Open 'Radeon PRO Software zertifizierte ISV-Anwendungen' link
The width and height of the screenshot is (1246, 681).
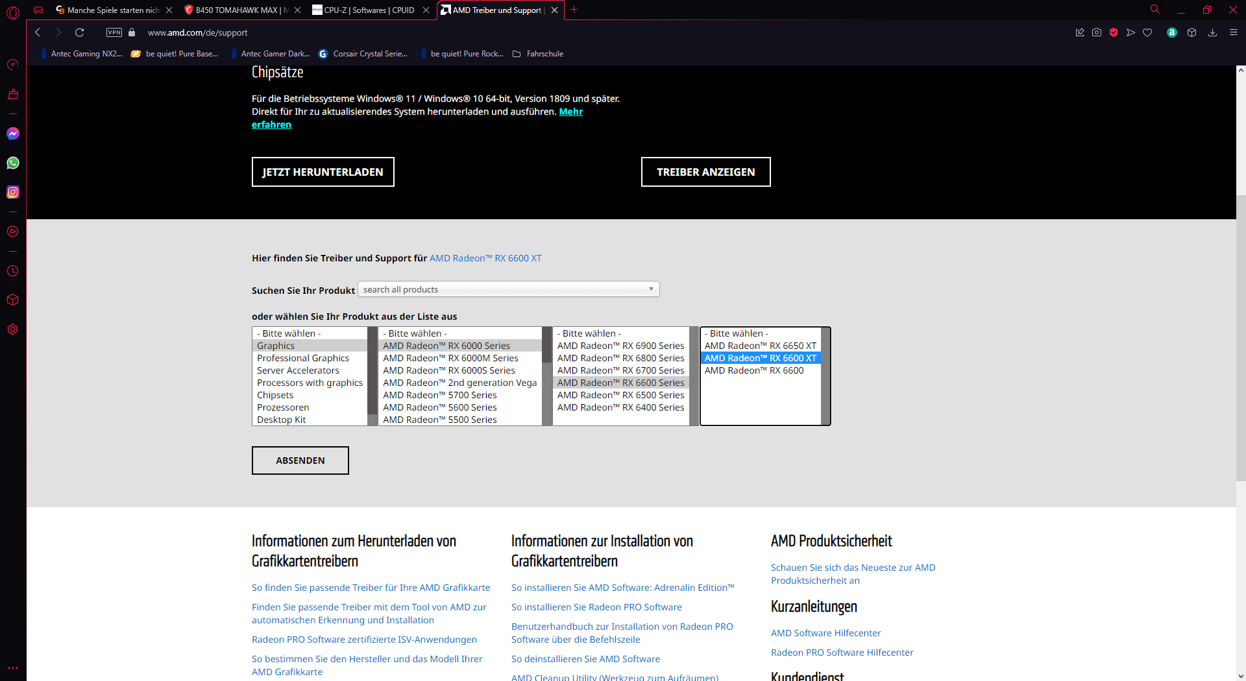[x=364, y=639]
